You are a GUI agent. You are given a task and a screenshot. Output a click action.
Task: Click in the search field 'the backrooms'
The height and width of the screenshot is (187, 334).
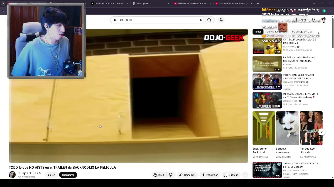(155, 20)
